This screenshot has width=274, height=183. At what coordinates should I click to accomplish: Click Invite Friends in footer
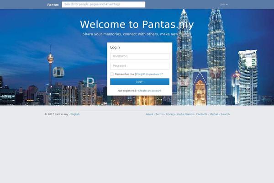click(185, 114)
